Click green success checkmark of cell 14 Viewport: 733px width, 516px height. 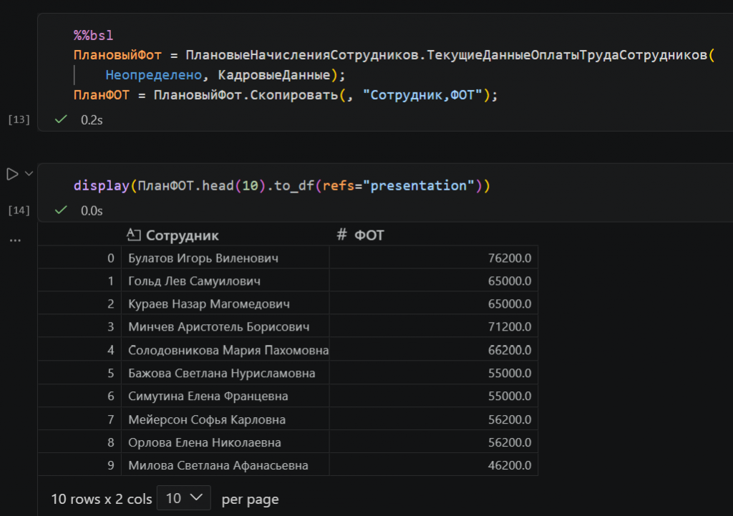pyautogui.click(x=62, y=210)
